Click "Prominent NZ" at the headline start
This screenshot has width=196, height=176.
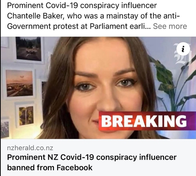point(33,157)
